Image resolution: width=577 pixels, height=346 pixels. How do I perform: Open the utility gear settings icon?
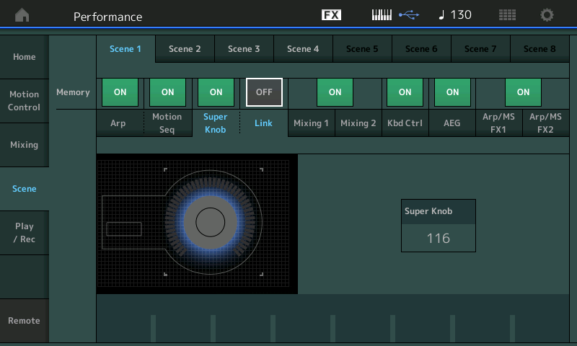[547, 15]
